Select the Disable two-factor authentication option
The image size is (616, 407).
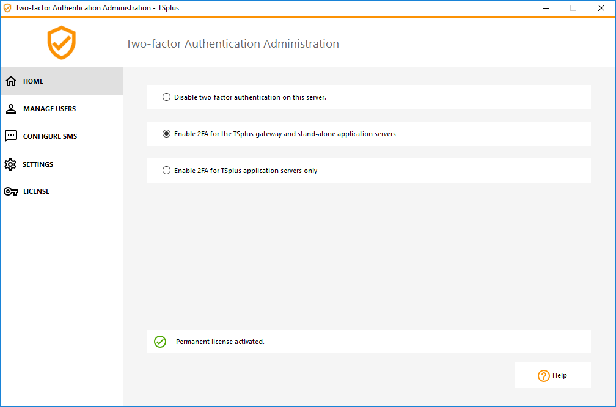166,97
